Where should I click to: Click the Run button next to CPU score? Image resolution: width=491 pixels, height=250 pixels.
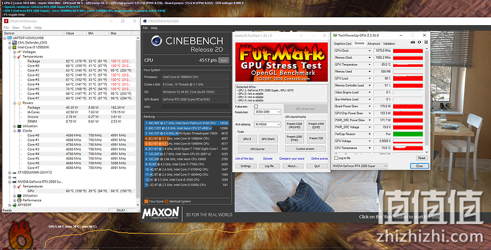223,60
